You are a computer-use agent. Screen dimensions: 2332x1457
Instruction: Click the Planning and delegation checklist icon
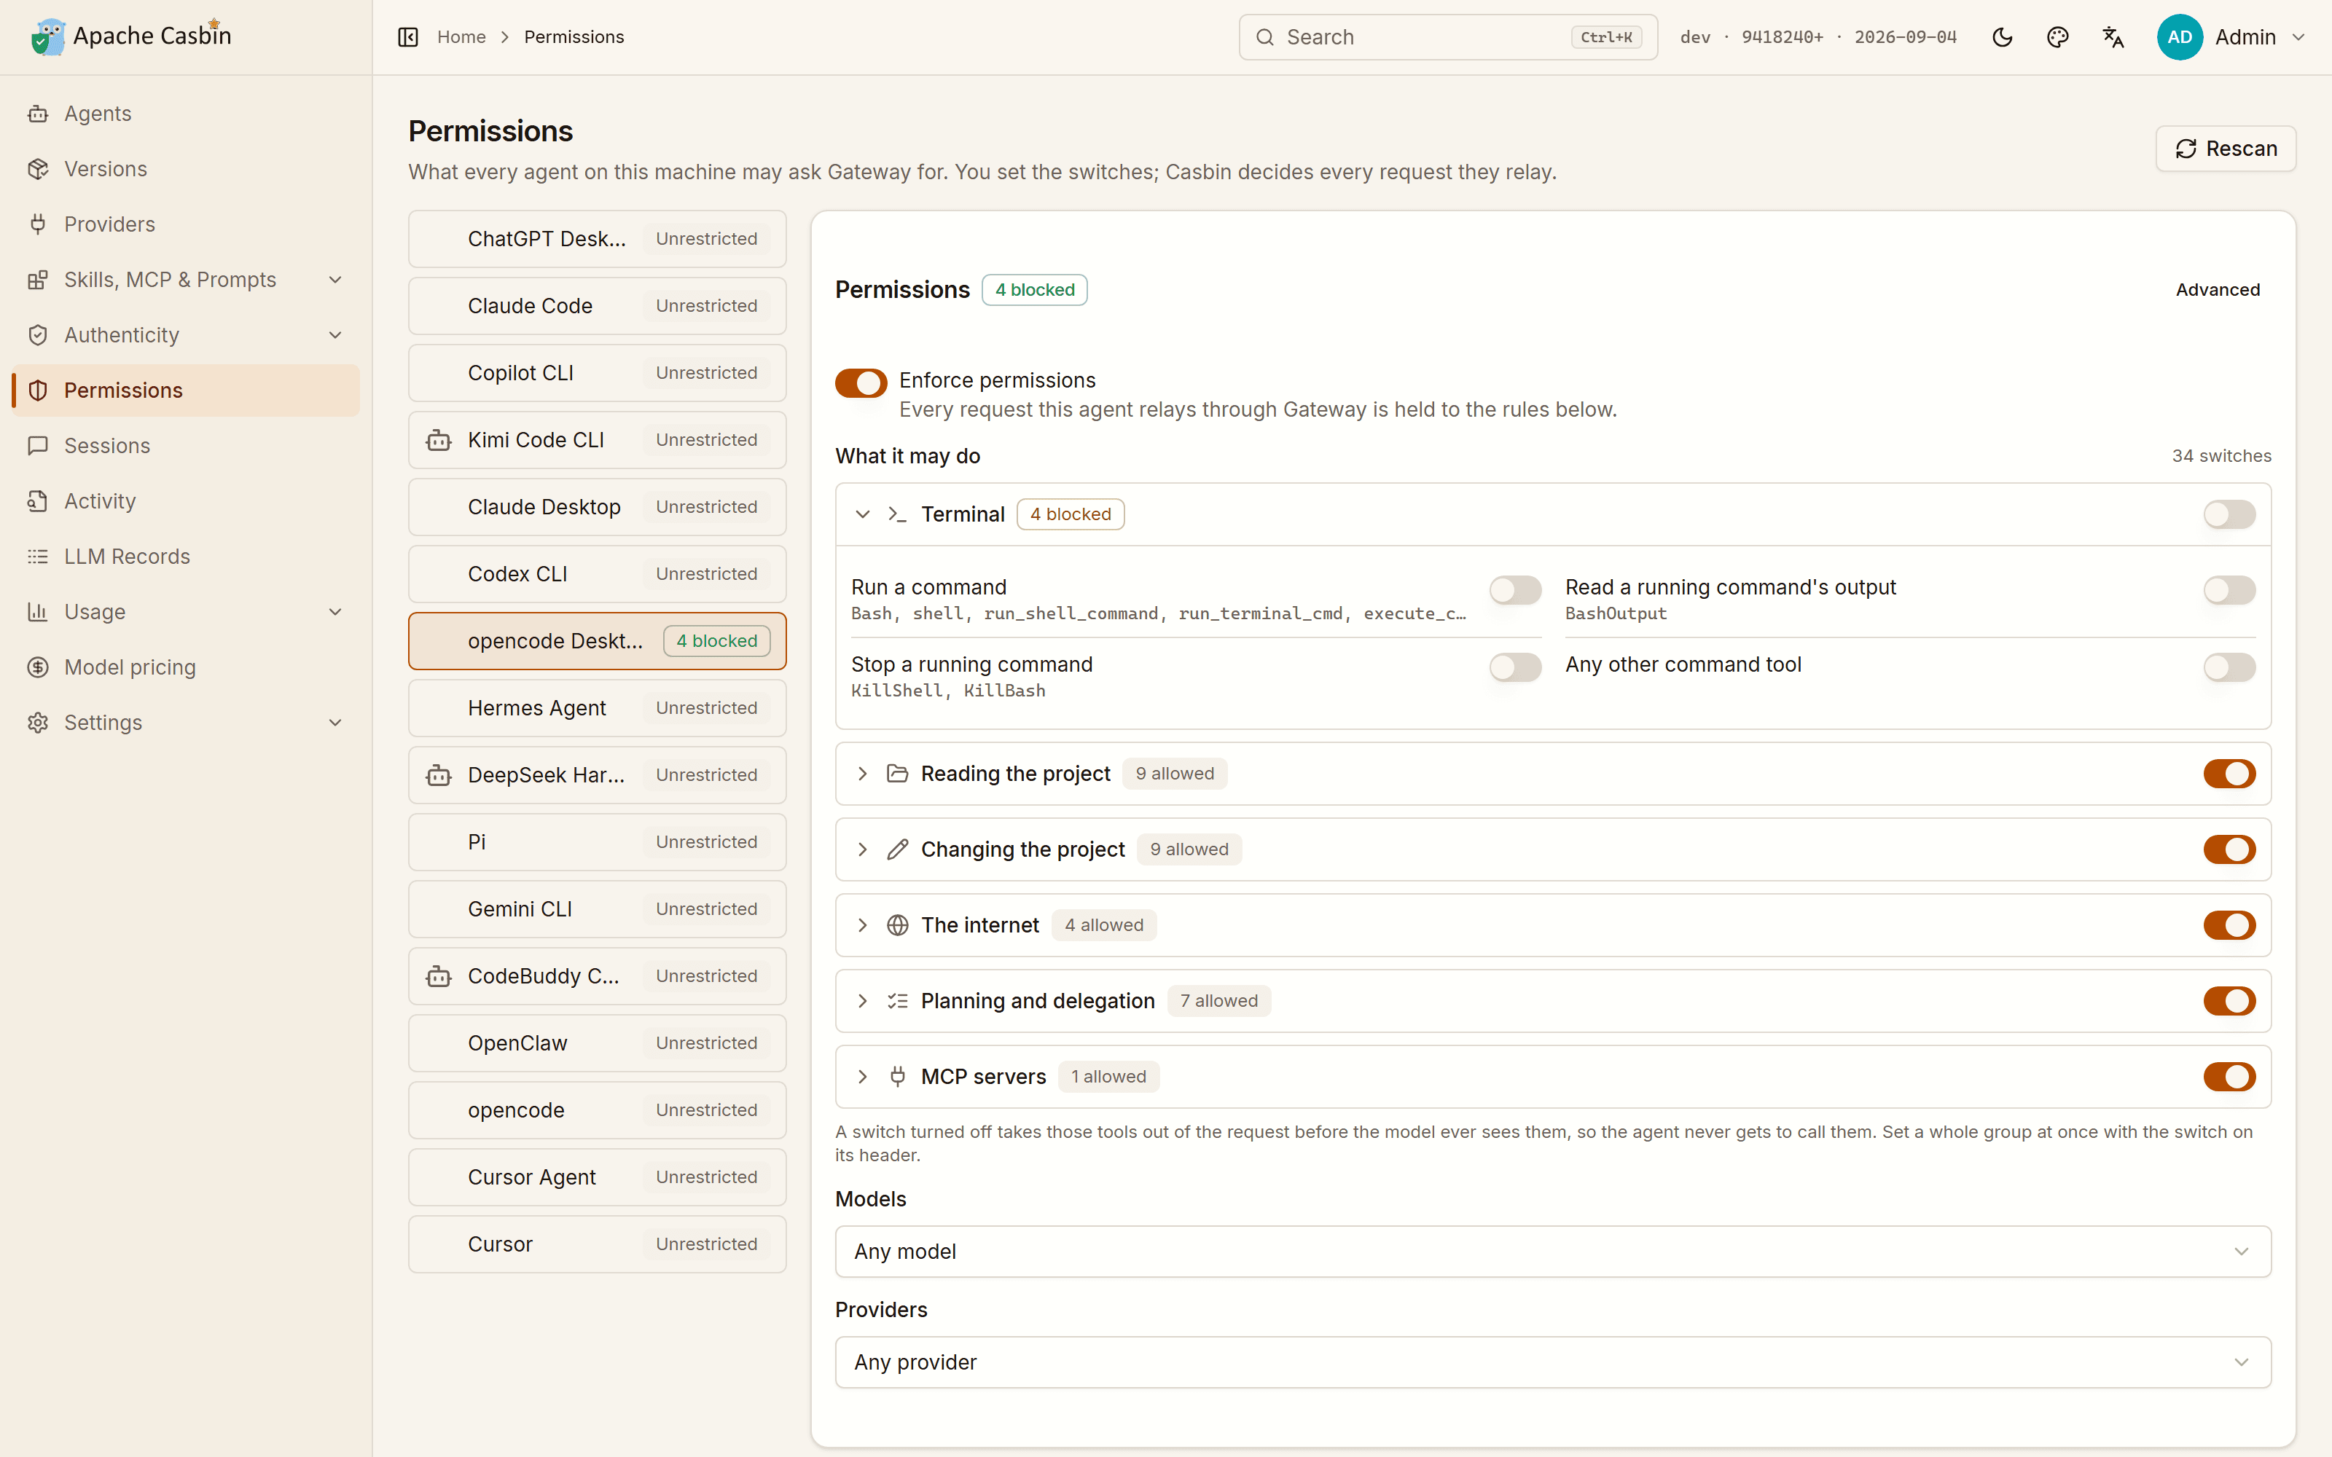coord(897,1001)
